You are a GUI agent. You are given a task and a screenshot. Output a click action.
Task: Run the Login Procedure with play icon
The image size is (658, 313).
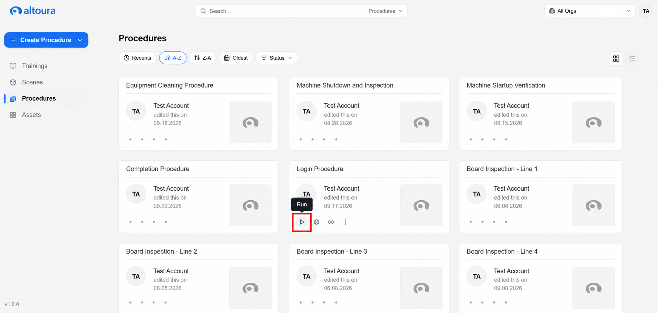tap(302, 222)
